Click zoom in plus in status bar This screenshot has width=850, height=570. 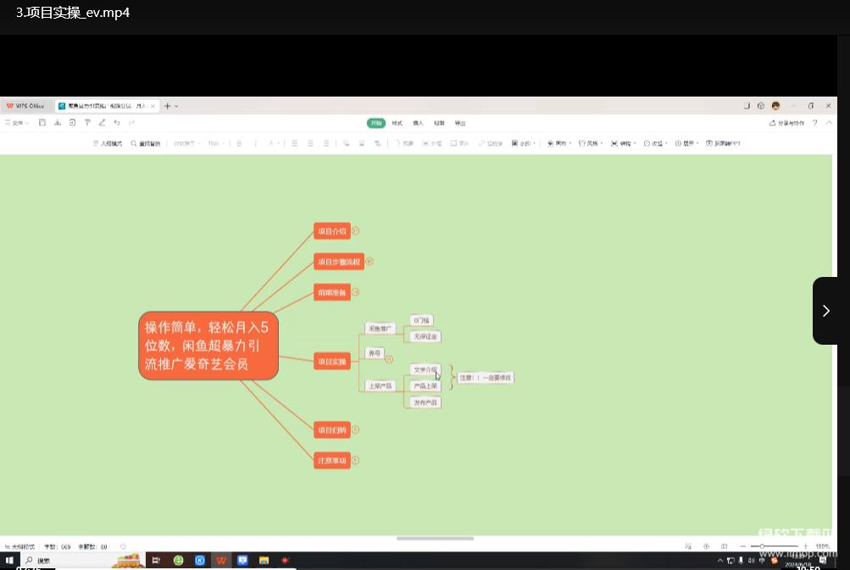[x=806, y=546]
